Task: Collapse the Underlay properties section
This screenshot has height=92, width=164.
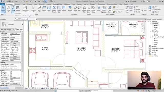Action: [x=20, y=62]
